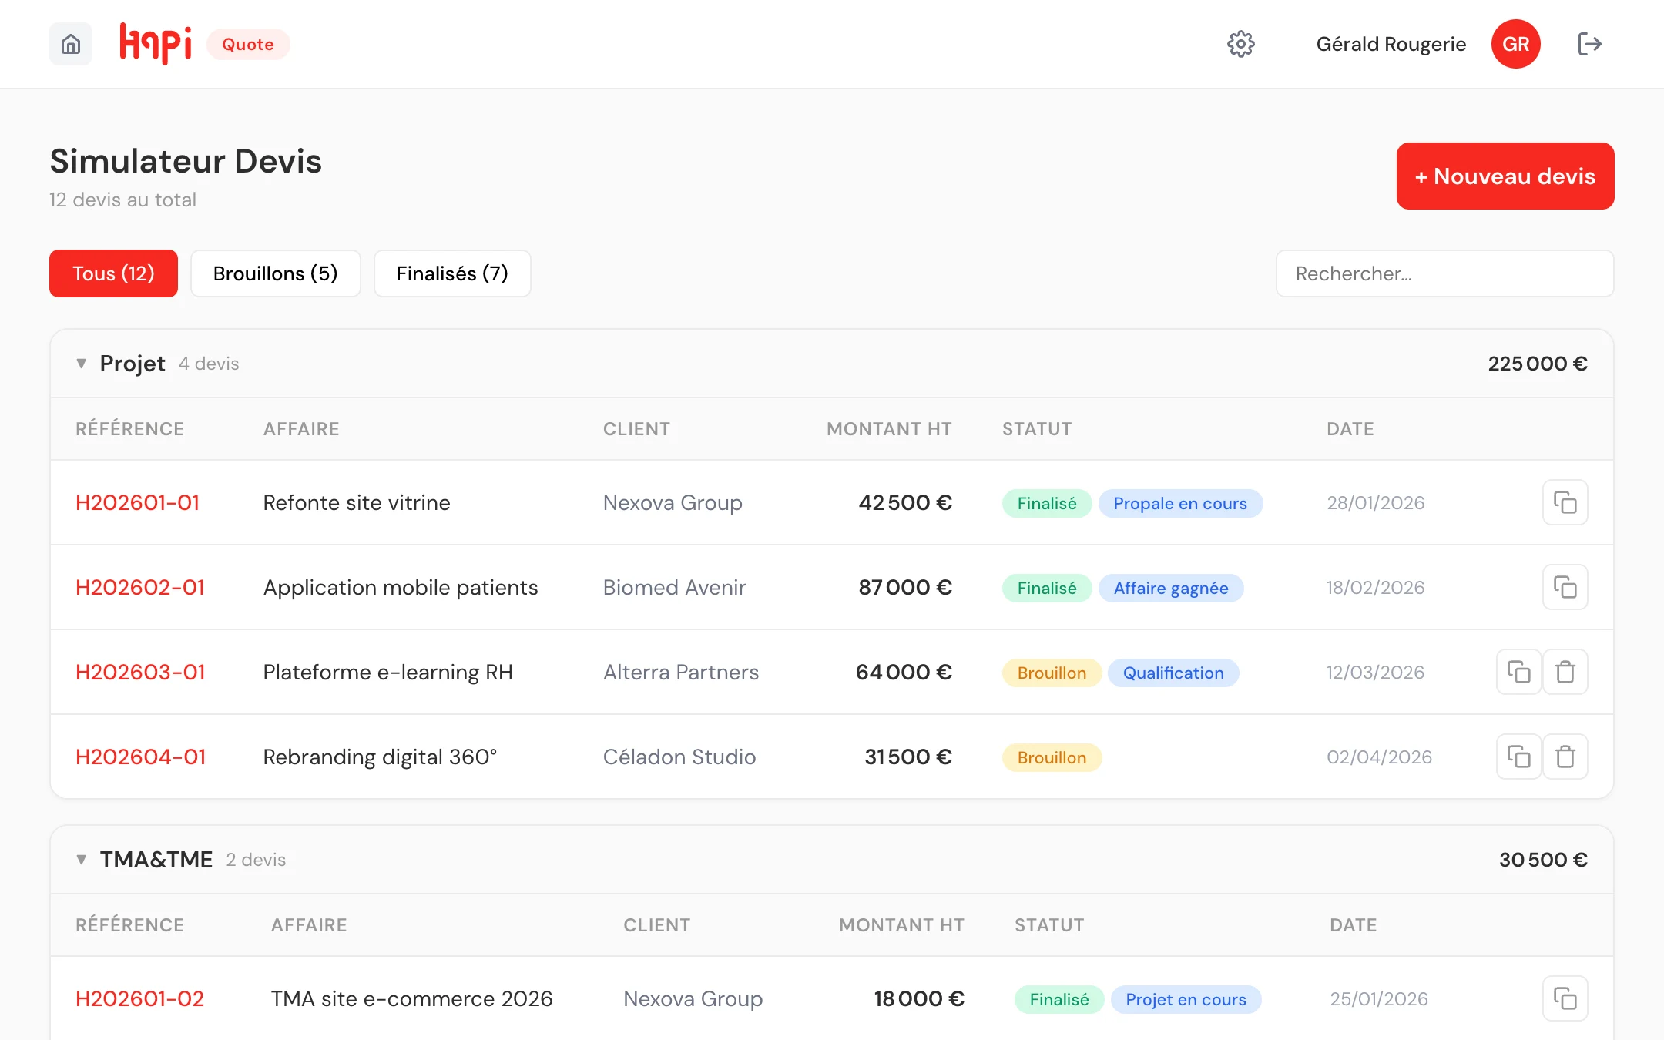1664x1040 pixels.
Task: Select the Tous (12) filter tab
Action: coord(113,273)
